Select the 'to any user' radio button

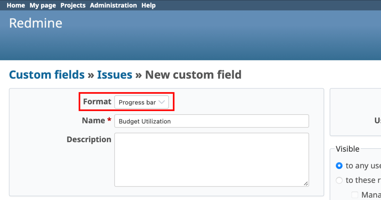click(x=339, y=165)
